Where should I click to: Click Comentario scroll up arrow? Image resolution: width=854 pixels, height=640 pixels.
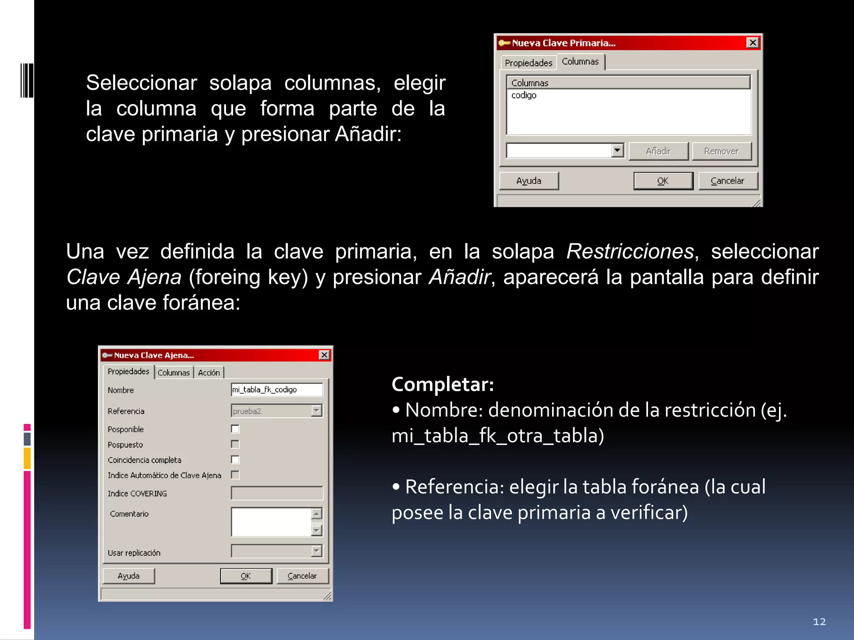pyautogui.click(x=317, y=514)
